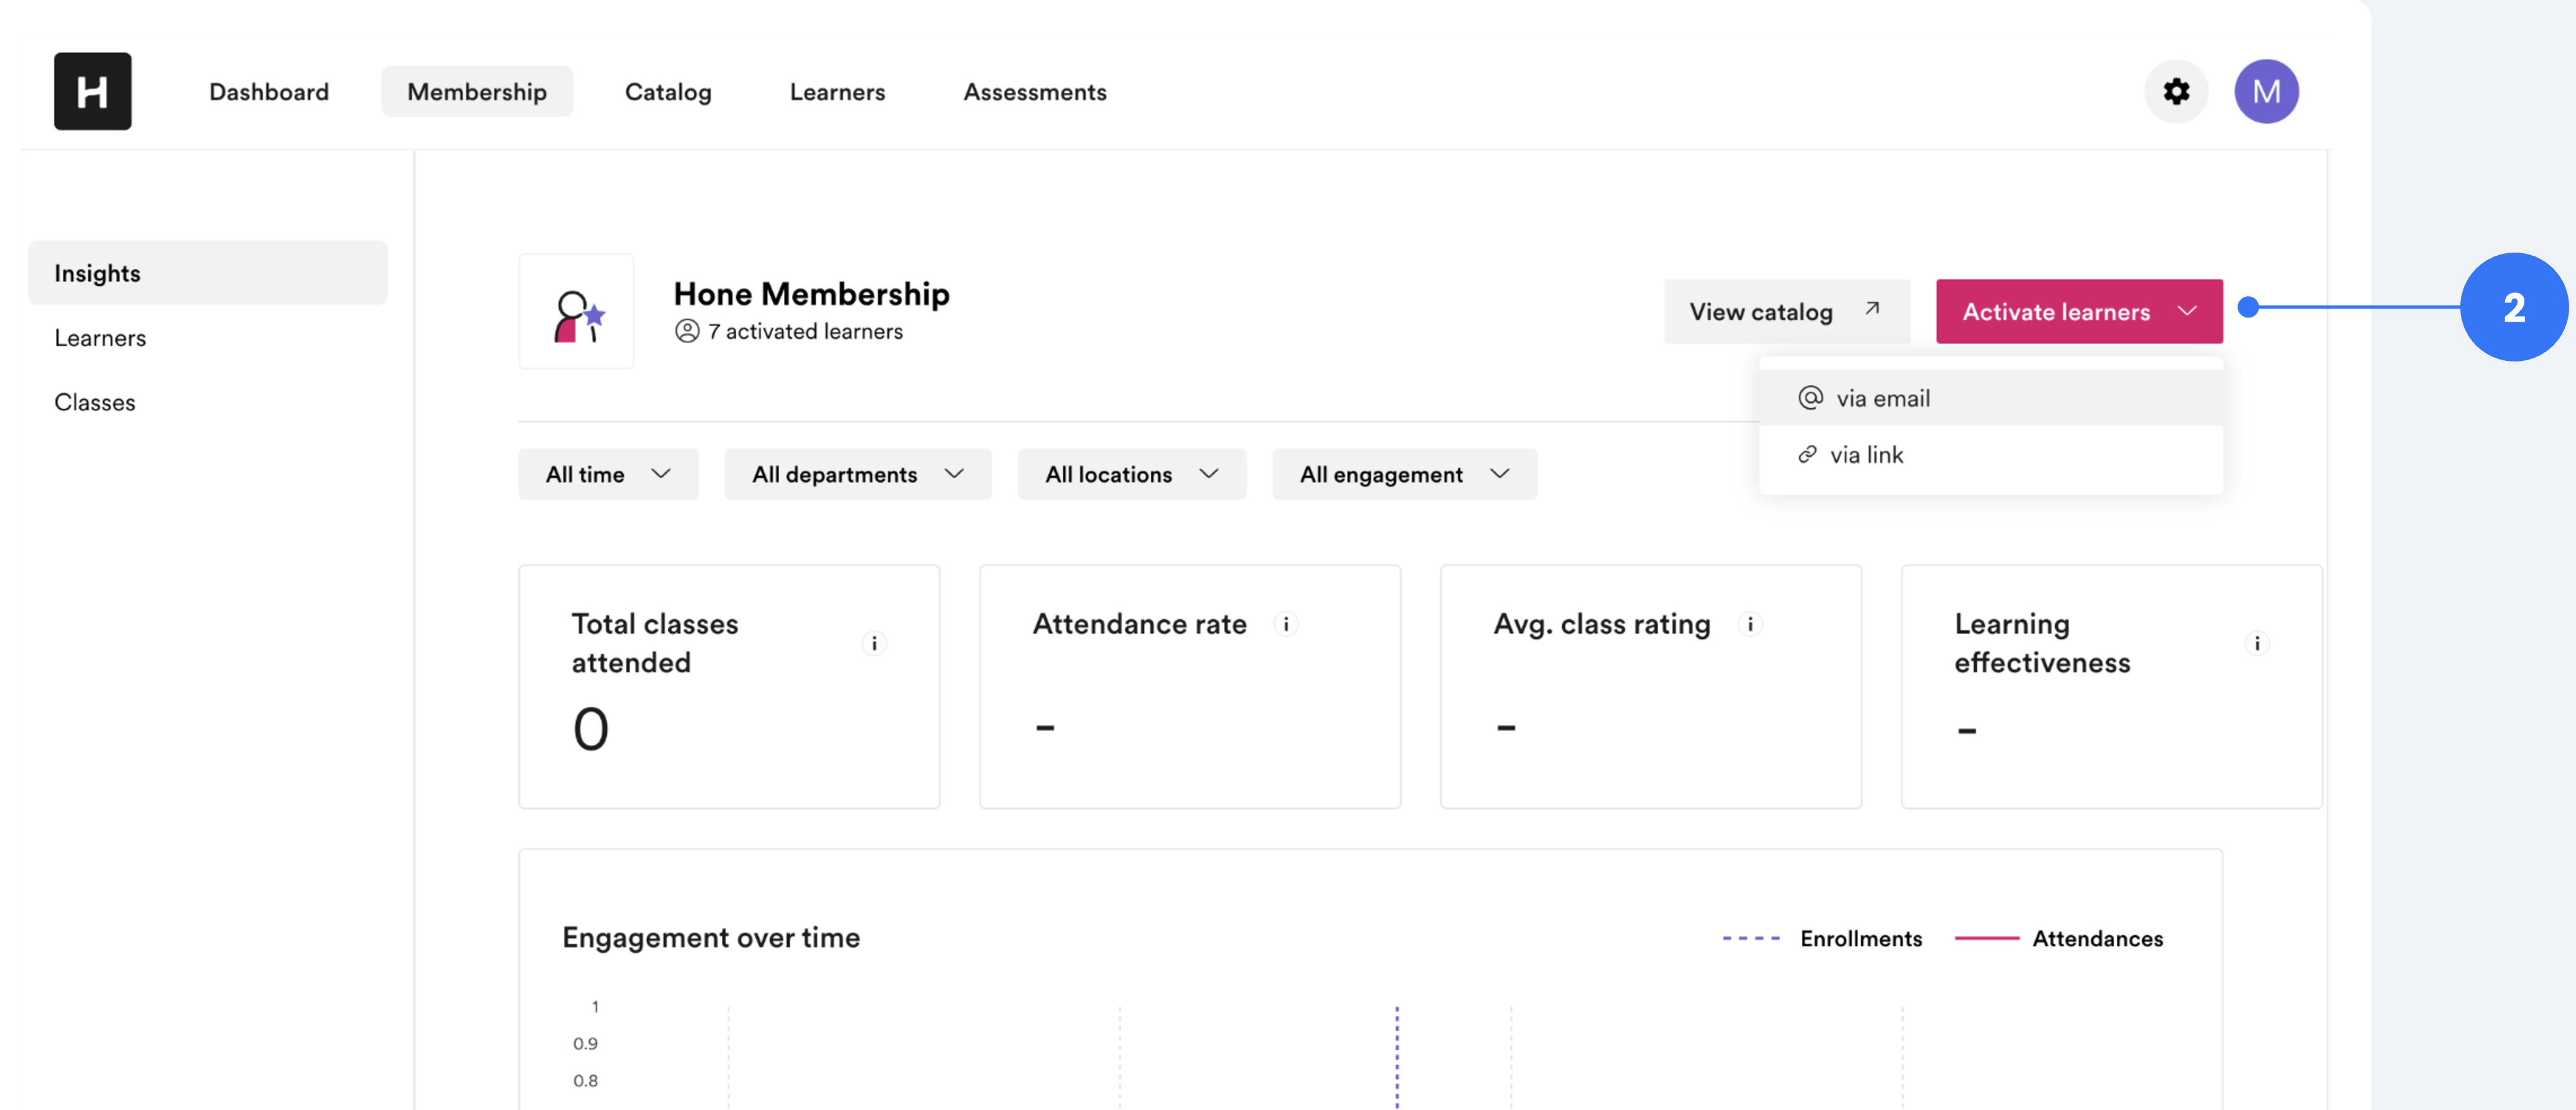Open the M user avatar menu
This screenshot has width=2576, height=1110.
pyautogui.click(x=2266, y=91)
